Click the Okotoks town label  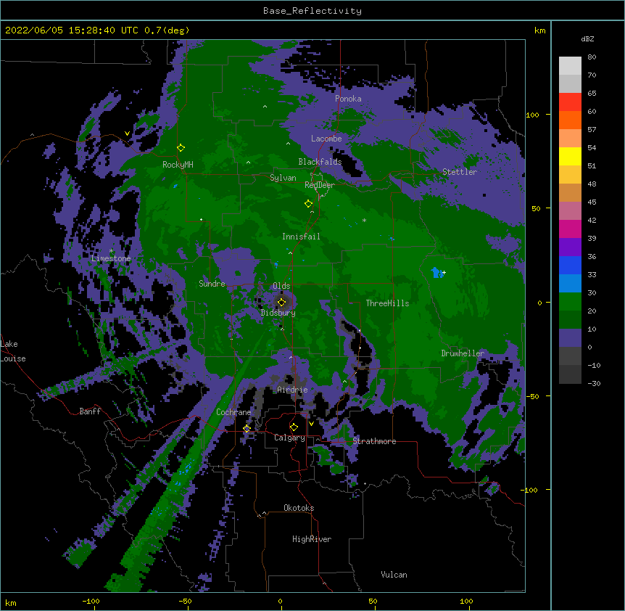point(299,508)
